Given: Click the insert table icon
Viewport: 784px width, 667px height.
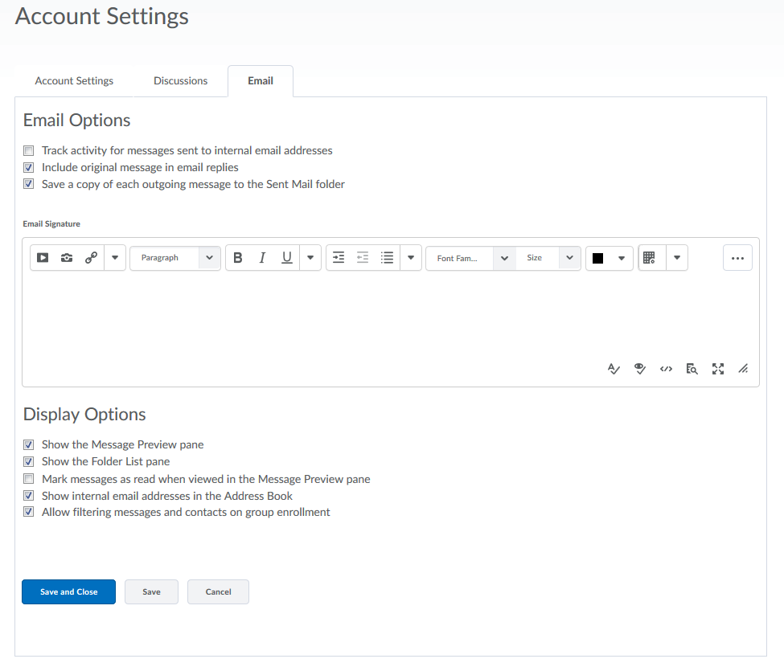Looking at the screenshot, I should click(x=650, y=258).
